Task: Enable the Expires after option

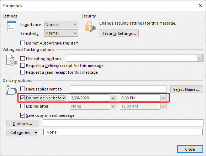Action: 23,106
